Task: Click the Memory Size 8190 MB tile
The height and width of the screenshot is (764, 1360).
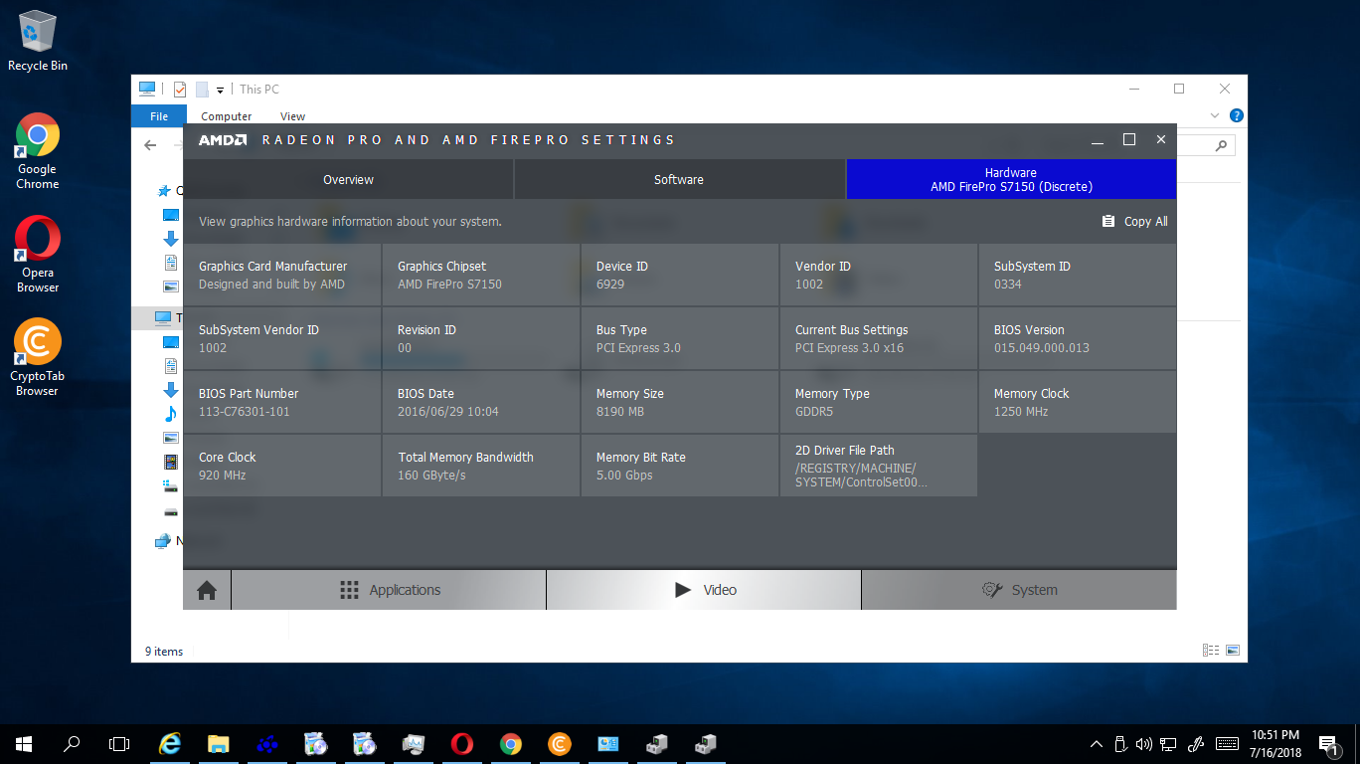Action: tap(680, 402)
